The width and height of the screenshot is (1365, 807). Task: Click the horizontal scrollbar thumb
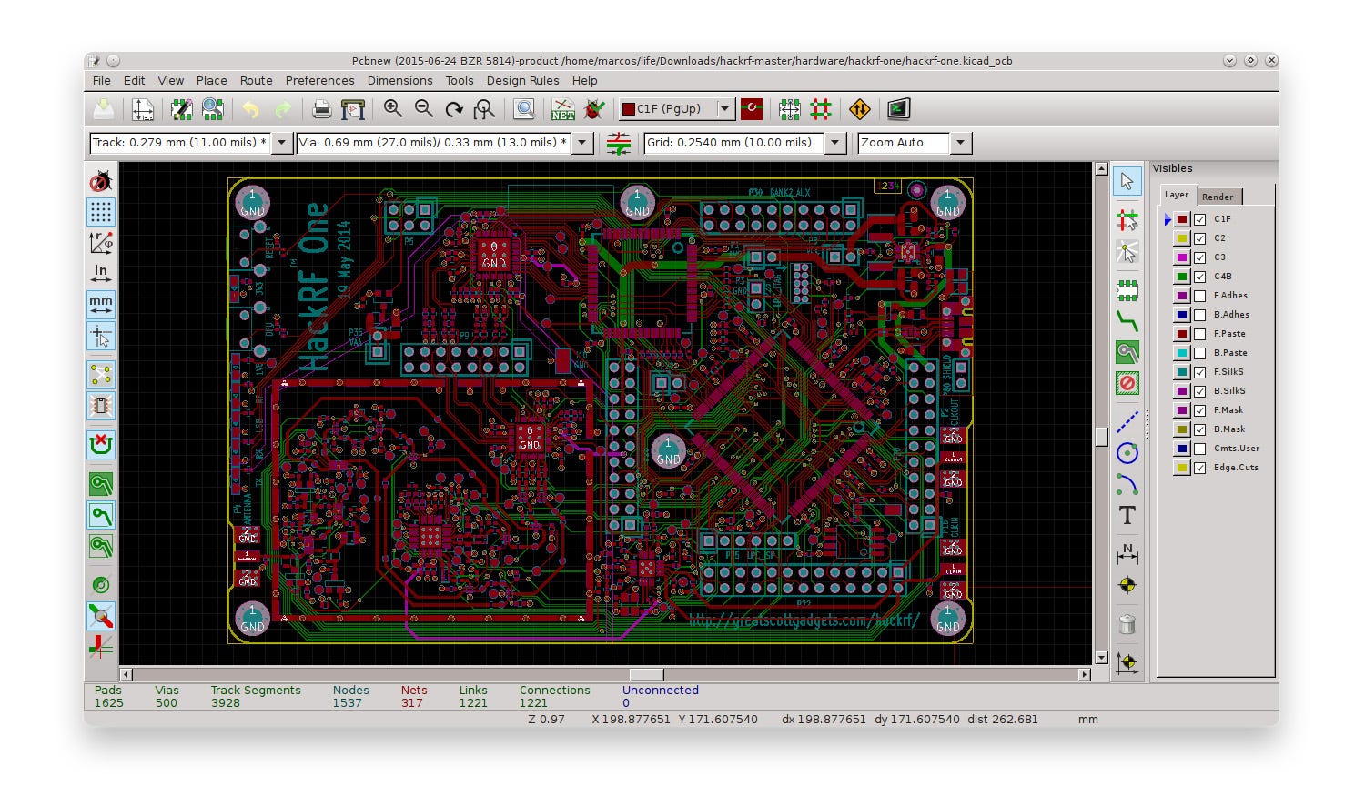(646, 674)
